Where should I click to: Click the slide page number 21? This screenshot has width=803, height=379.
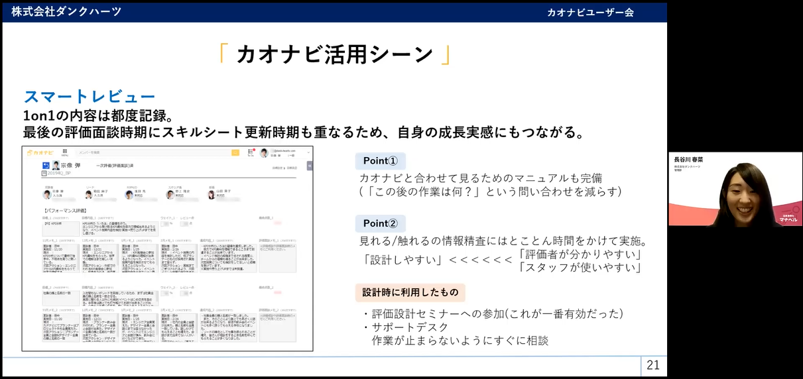653,365
